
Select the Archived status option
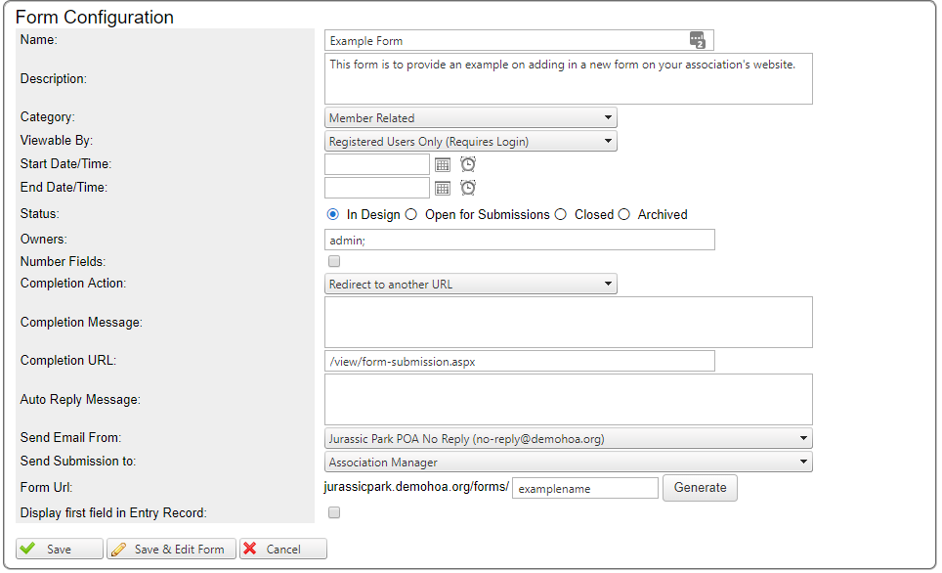(624, 214)
